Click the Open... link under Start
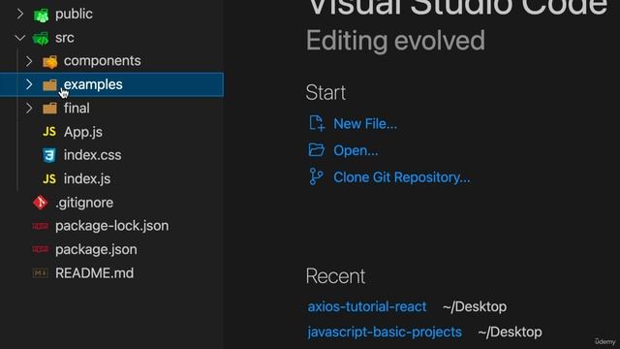The height and width of the screenshot is (349, 620). 356,151
